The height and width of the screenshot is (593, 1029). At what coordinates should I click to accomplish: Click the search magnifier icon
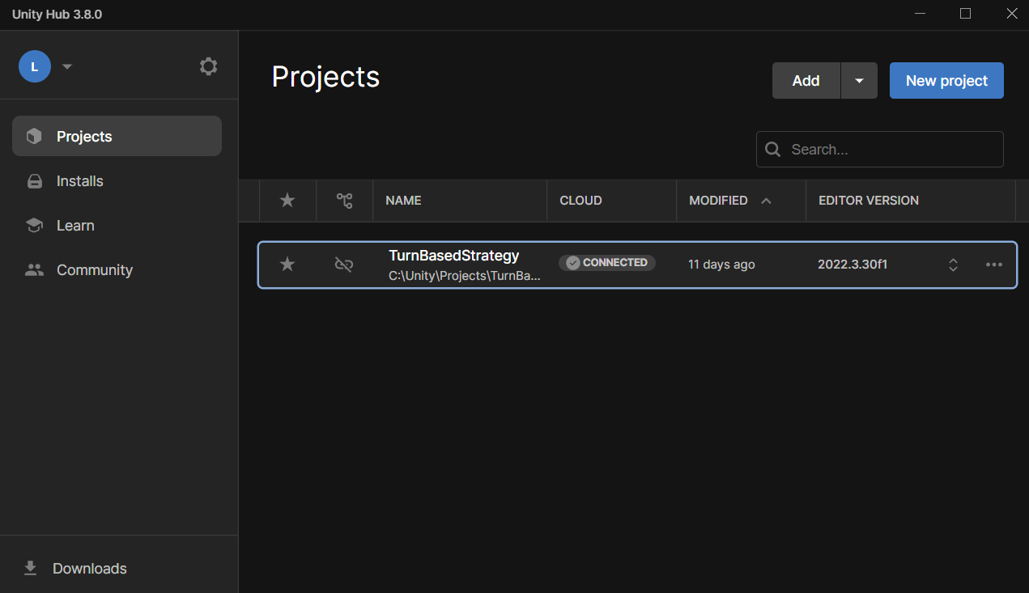pos(773,150)
